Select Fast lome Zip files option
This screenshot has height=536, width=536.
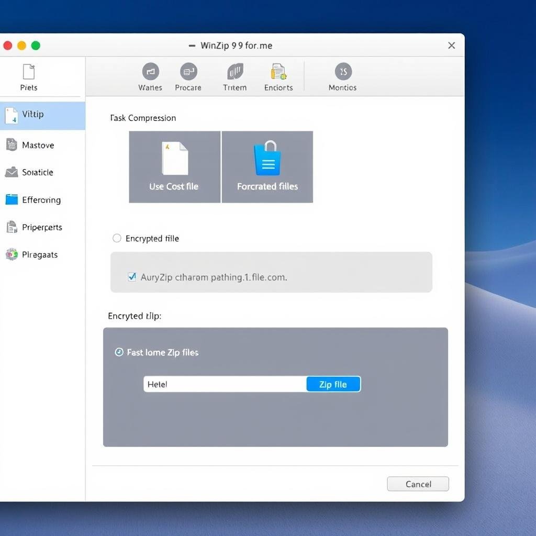[119, 352]
